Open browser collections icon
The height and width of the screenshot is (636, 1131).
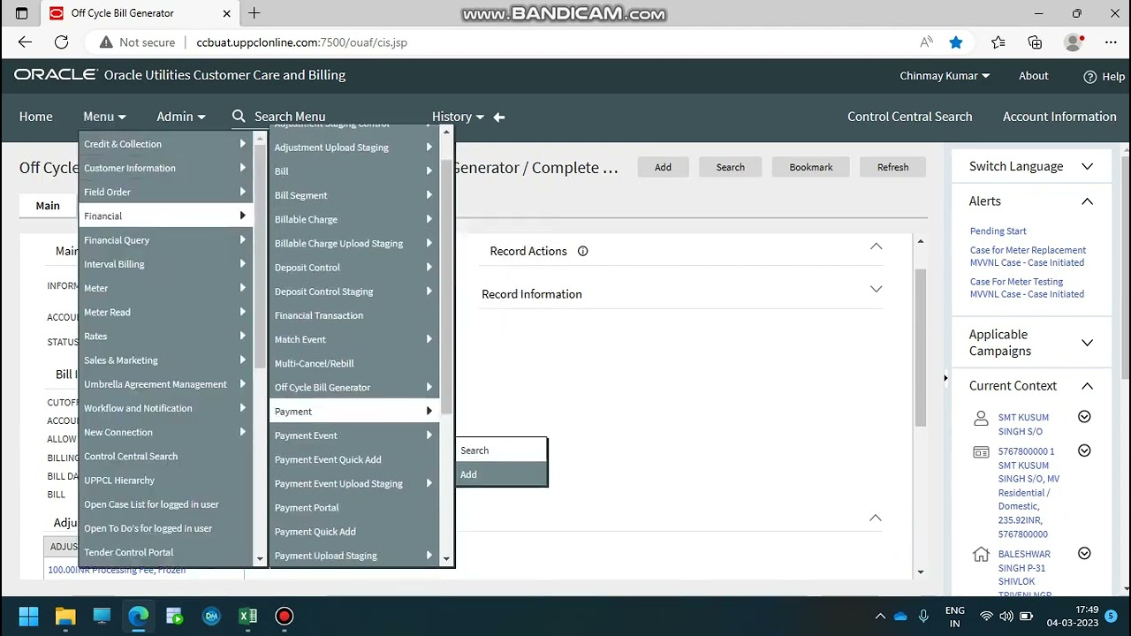[1035, 42]
